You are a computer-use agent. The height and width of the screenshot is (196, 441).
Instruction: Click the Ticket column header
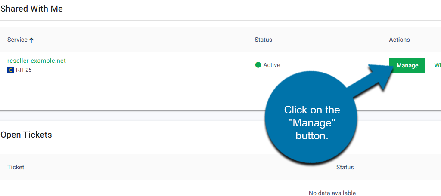16,167
